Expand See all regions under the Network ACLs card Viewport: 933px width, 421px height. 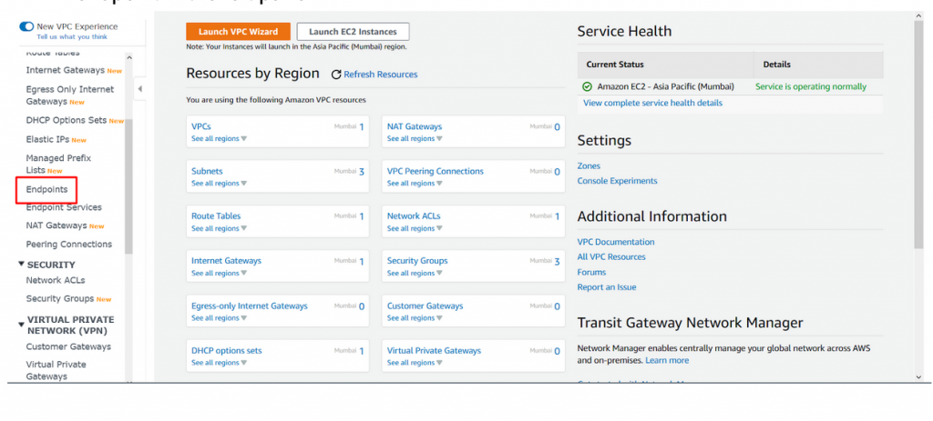click(415, 228)
